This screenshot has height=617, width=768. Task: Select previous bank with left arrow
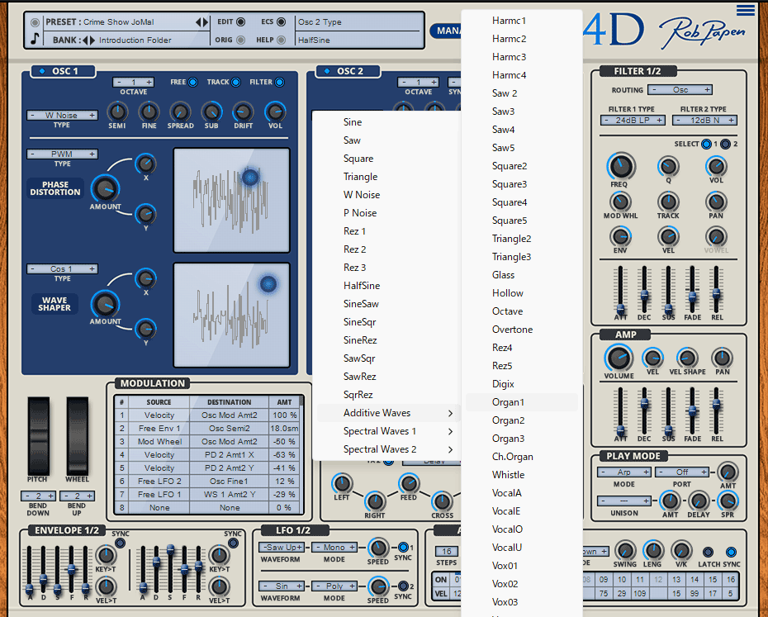85,40
